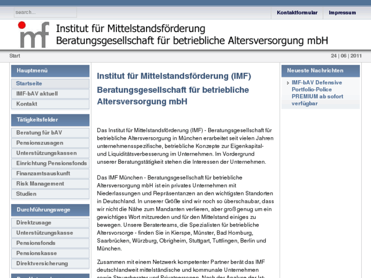This screenshot has height=278, width=371.
Task: Click banner text Institut für Mittelstandsförderung
Action: tap(131, 29)
